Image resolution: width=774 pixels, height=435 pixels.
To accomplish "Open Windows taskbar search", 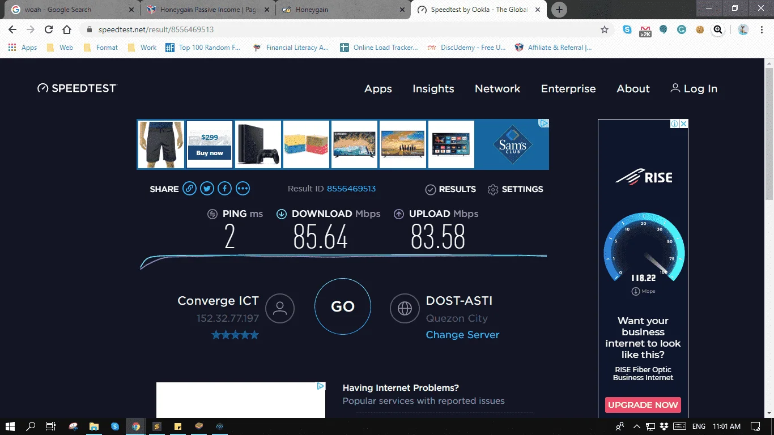I will (x=31, y=426).
